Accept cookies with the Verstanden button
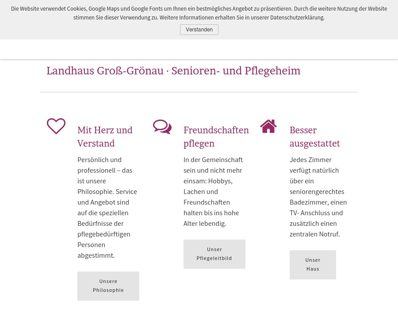Viewport: 398px width, 310px height. click(x=199, y=30)
